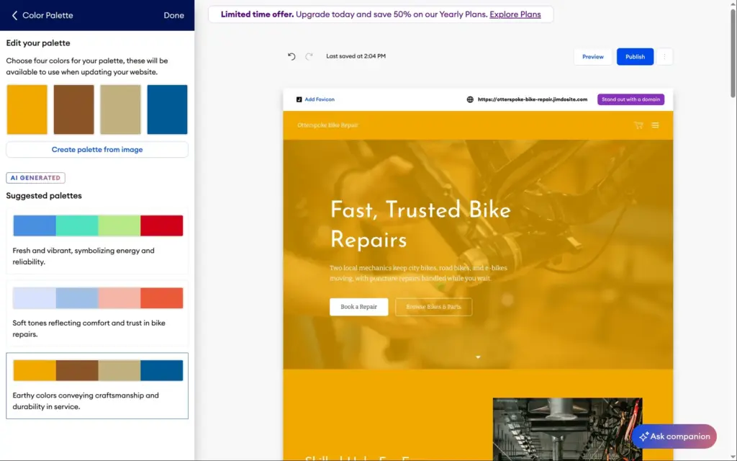Image resolution: width=737 pixels, height=461 pixels.
Task: Click the Fast, Trusted Bike Repairs heading
Action: coord(420,225)
